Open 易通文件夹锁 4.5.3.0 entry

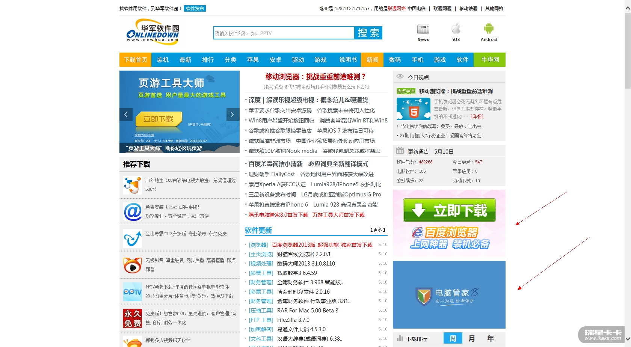301,329
